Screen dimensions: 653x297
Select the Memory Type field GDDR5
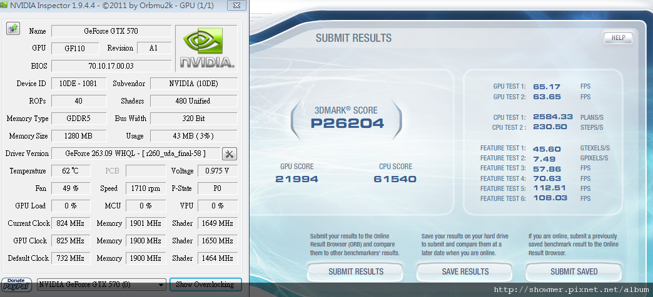tap(79, 119)
